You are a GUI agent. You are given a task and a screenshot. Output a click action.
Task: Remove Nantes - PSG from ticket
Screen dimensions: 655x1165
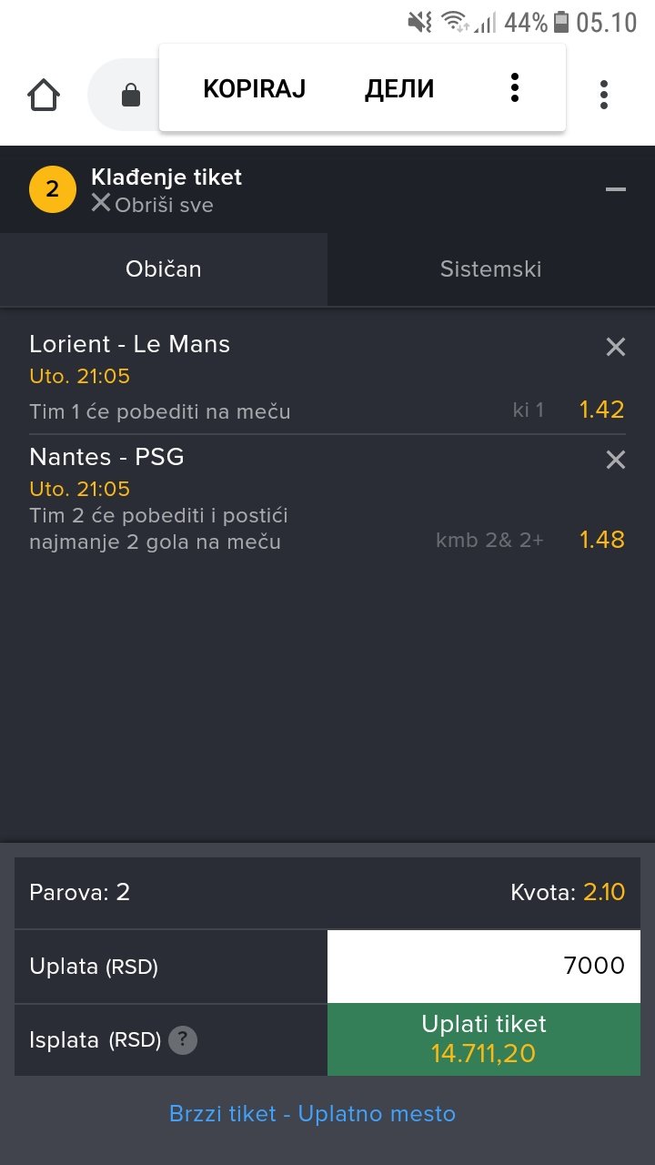[616, 461]
